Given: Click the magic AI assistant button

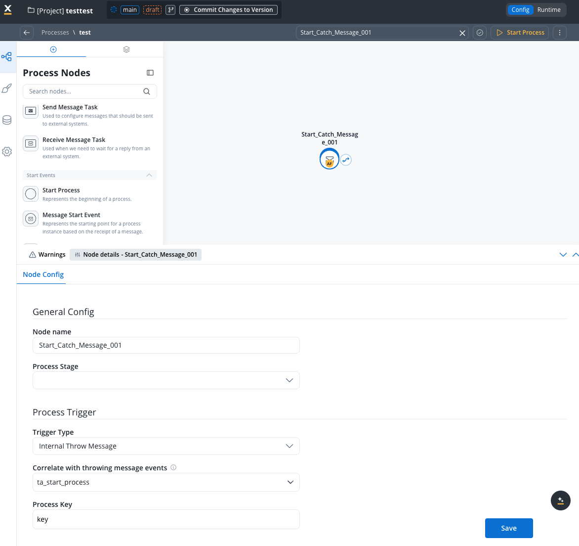Looking at the screenshot, I should pos(560,500).
